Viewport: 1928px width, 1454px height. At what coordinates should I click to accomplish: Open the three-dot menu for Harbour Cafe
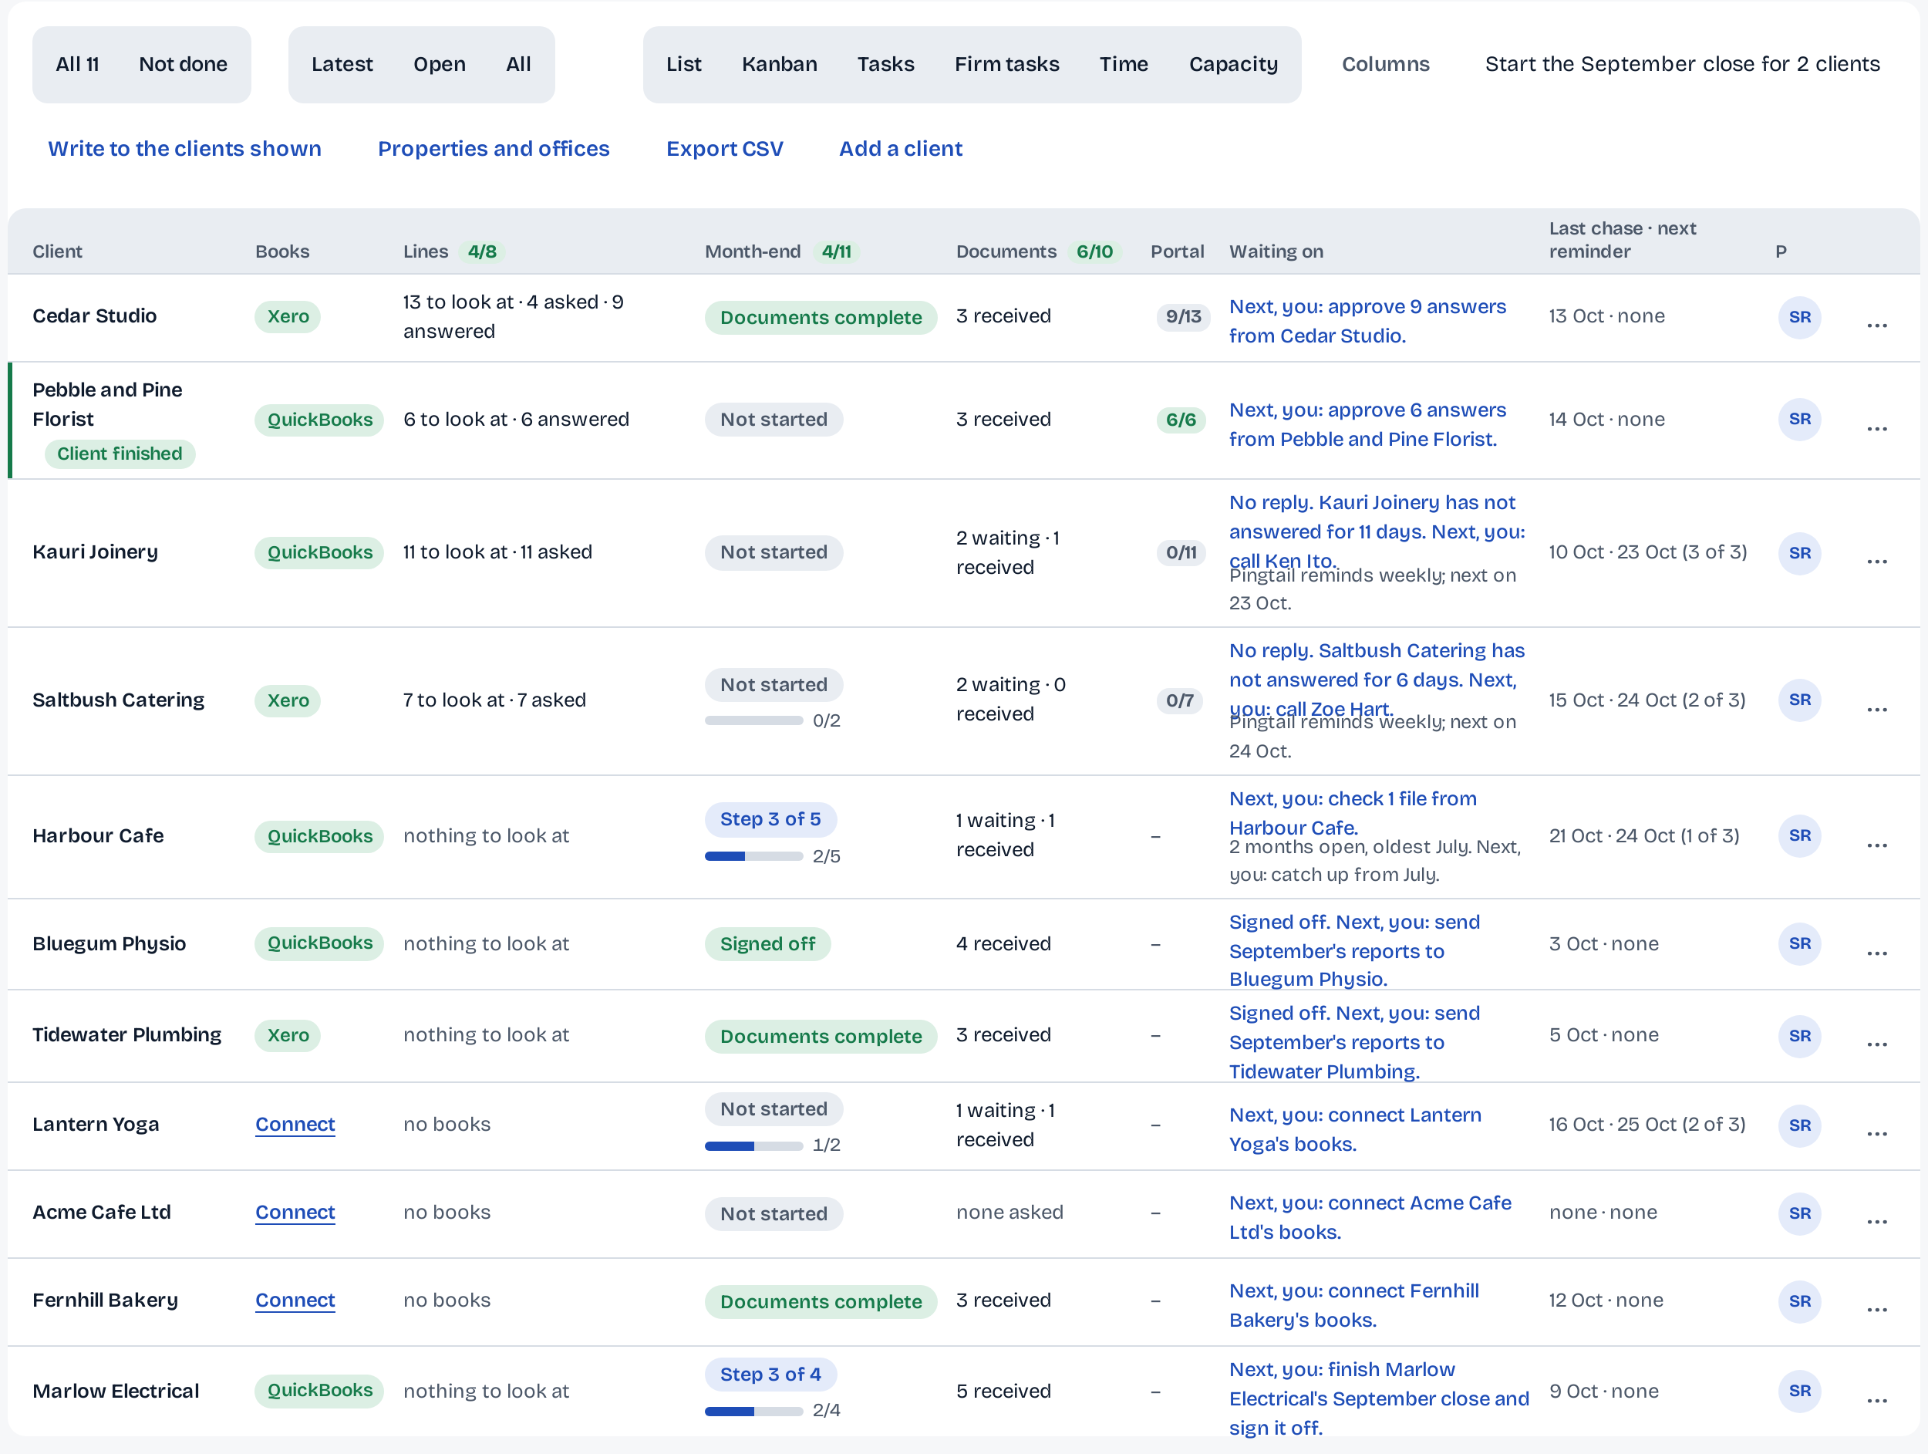coord(1876,845)
